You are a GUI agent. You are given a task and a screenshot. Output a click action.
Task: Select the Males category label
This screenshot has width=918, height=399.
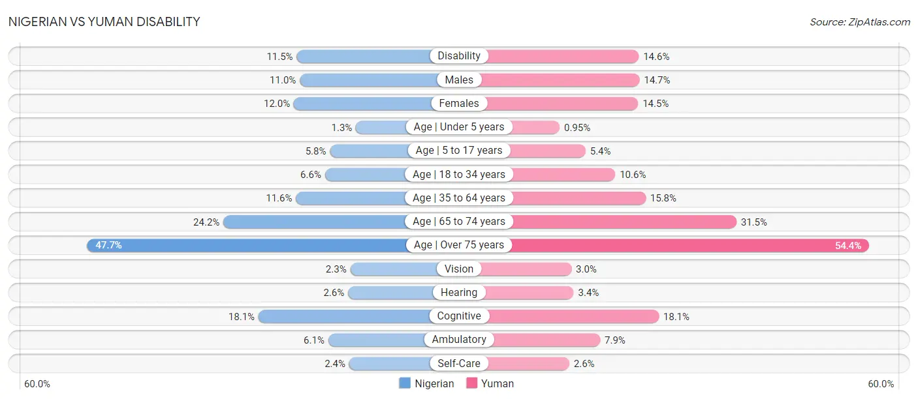(x=459, y=80)
